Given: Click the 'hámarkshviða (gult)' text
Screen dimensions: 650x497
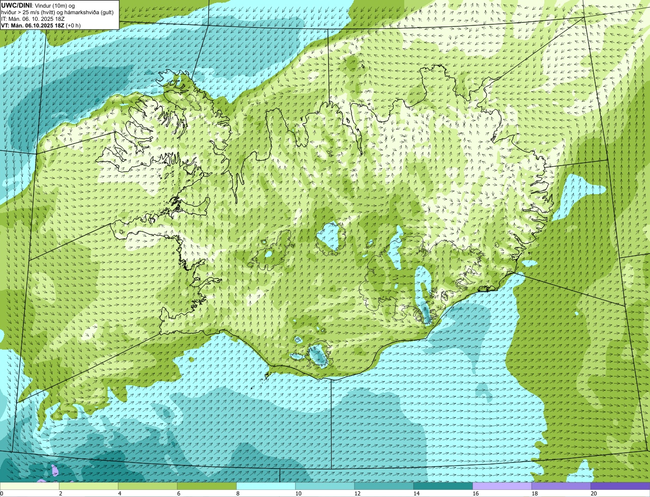Looking at the screenshot, I should point(88,12).
